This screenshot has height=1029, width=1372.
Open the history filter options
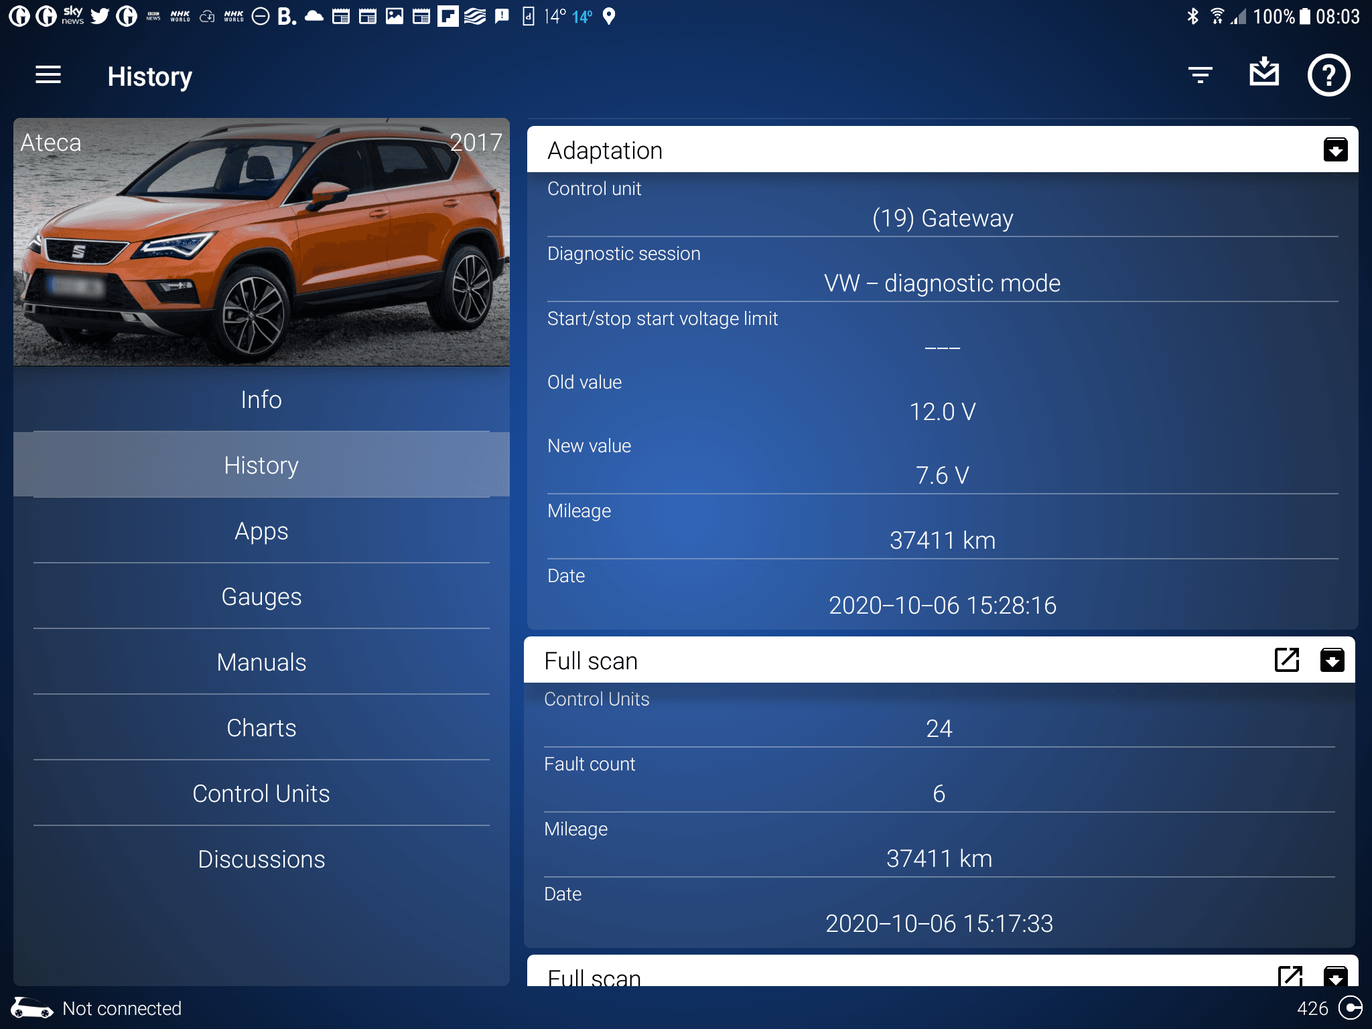point(1200,75)
